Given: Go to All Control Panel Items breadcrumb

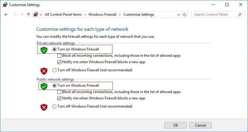Looking at the screenshot, I should 63,14.
